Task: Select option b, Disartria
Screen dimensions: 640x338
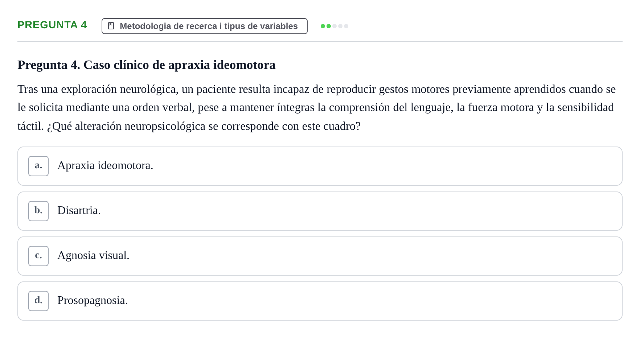Action: pos(320,211)
